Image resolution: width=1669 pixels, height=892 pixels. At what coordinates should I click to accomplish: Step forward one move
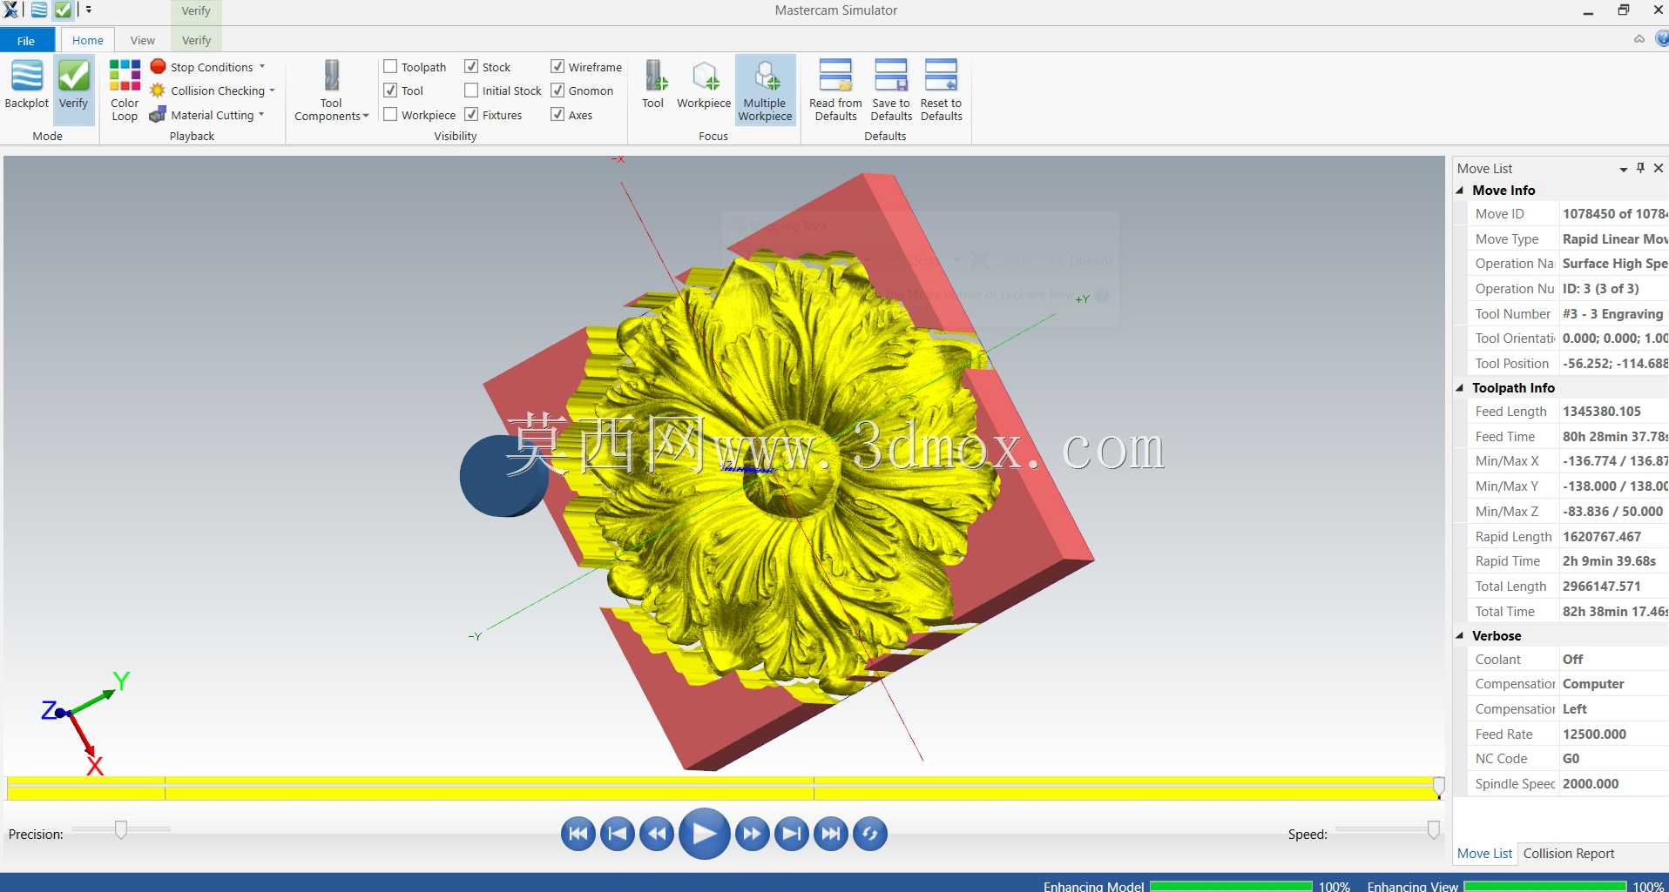pos(752,834)
